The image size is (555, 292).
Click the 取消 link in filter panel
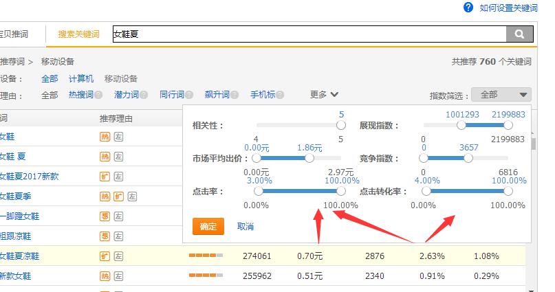tap(246, 226)
